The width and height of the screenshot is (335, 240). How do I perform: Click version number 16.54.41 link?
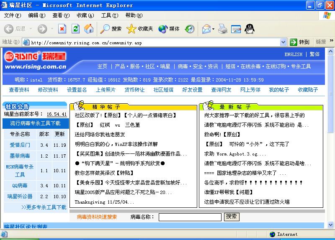pyautogui.click(x=57, y=114)
